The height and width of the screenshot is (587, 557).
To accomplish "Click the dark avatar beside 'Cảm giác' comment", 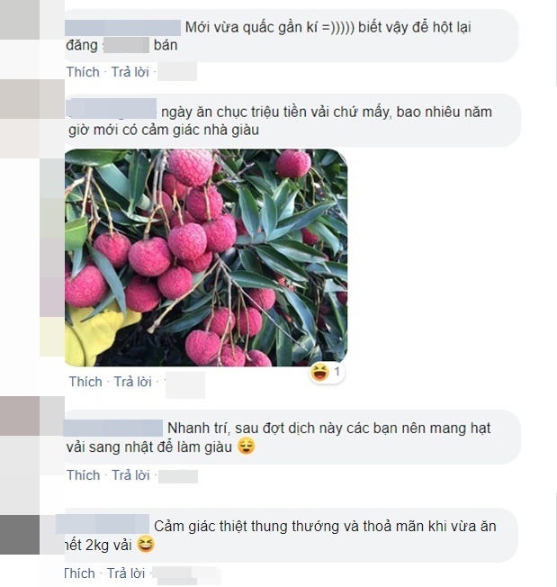I will coord(20,534).
